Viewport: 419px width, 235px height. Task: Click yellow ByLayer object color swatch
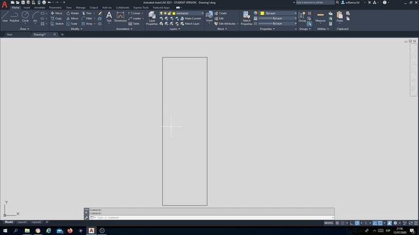pyautogui.click(x=262, y=13)
